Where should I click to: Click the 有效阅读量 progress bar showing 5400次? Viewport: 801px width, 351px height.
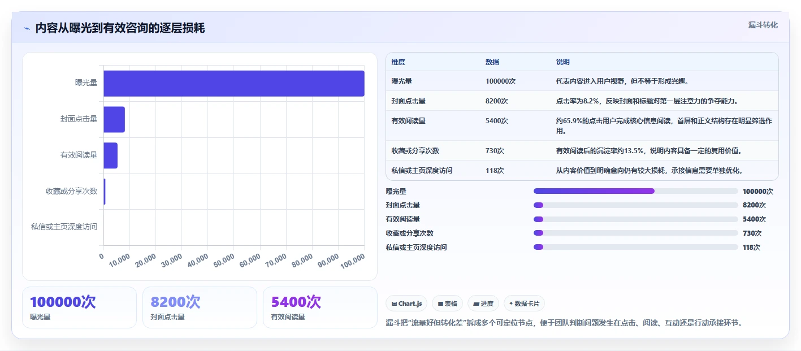[636, 219]
